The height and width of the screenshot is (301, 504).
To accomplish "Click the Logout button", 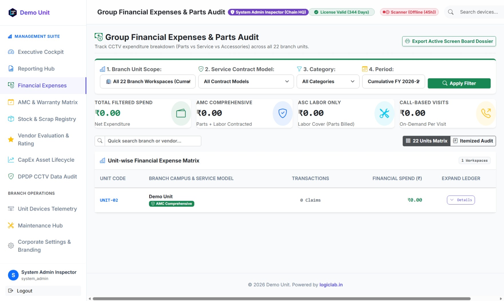I will tap(43, 291).
